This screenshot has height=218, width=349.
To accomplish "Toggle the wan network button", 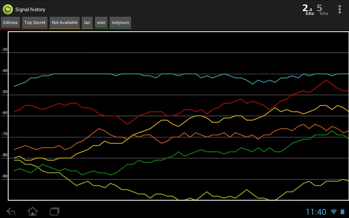I will (101, 23).
